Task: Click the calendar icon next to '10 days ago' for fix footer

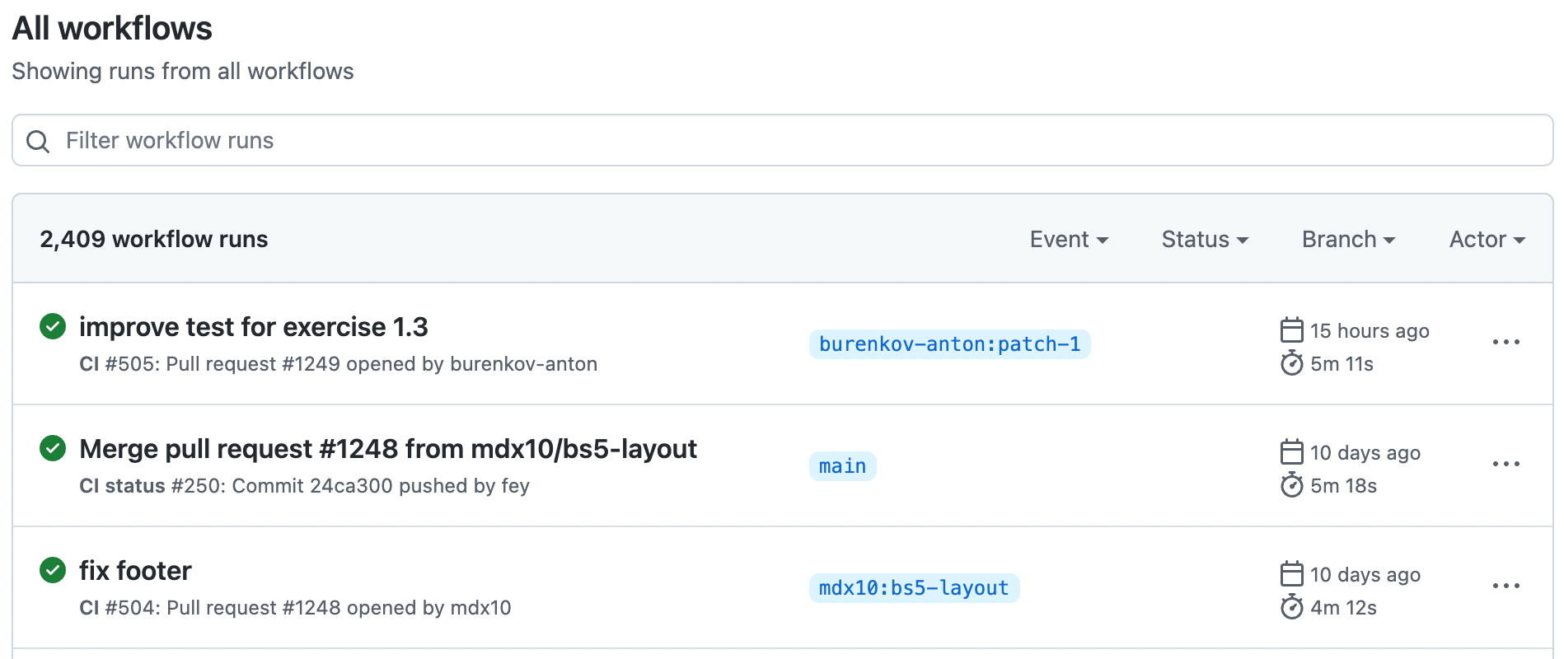Action: [1290, 574]
